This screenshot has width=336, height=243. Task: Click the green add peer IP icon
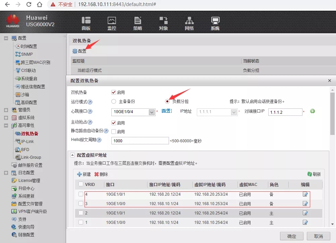click(x=313, y=111)
